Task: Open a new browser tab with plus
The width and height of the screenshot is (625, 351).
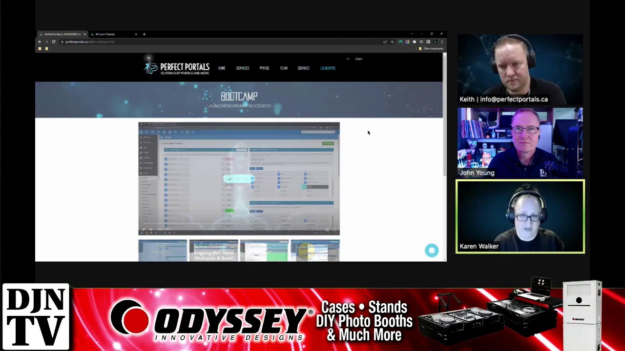Action: point(144,34)
